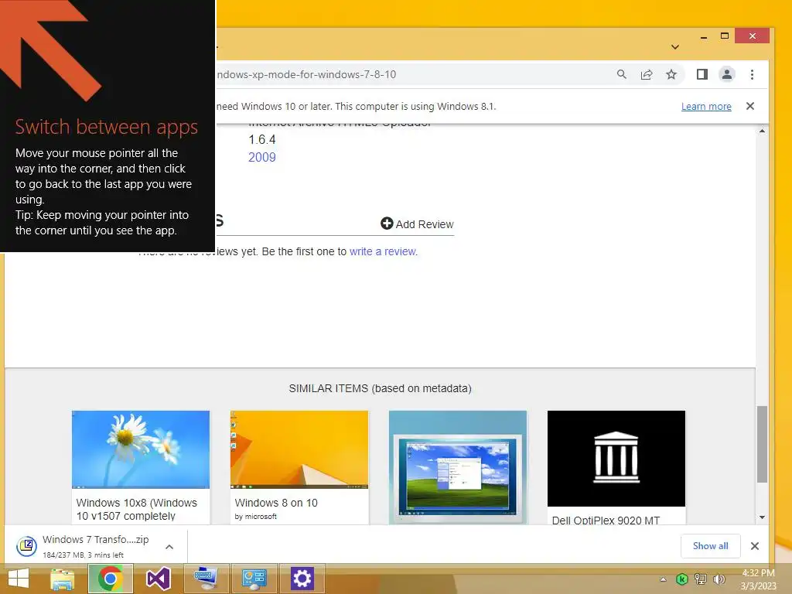
Task: Click page scrollbar up arrow
Action: [x=762, y=131]
